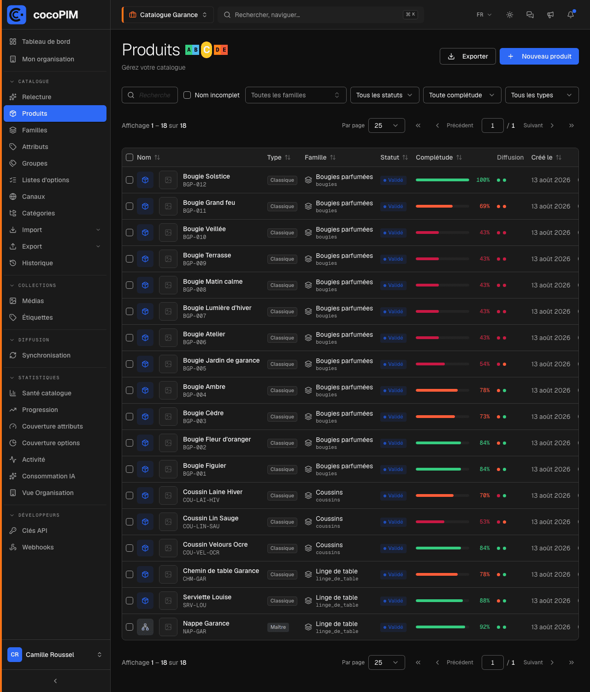Select the Serviette Louise row checkbox
The width and height of the screenshot is (590, 692).
pos(130,601)
